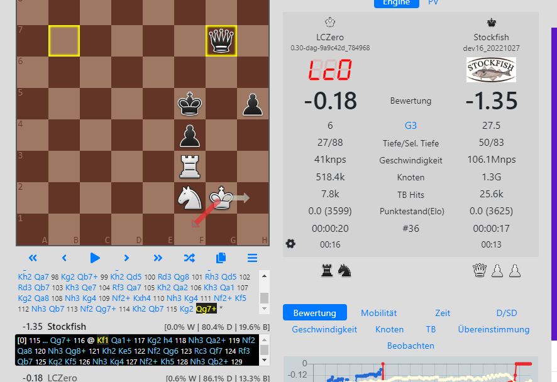The image size is (557, 382).
Task: Click the shuffle arrows icon
Action: [x=189, y=258]
